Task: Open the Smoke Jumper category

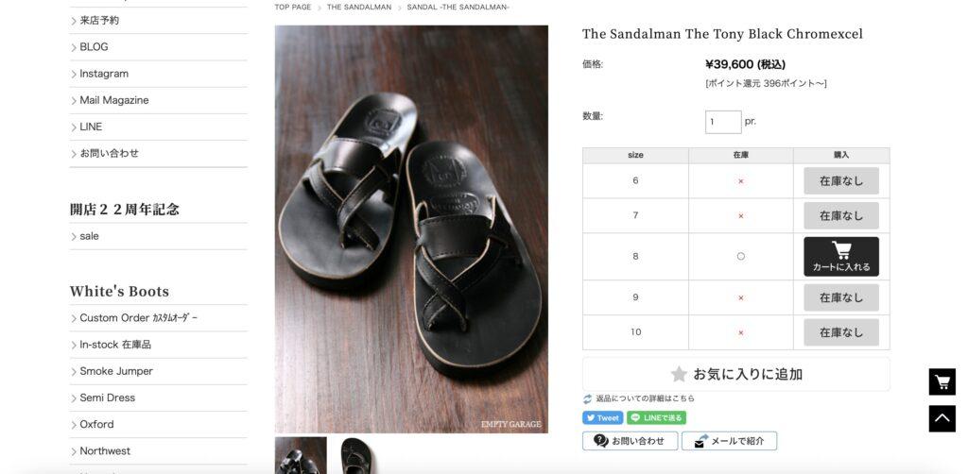Action: tap(116, 371)
